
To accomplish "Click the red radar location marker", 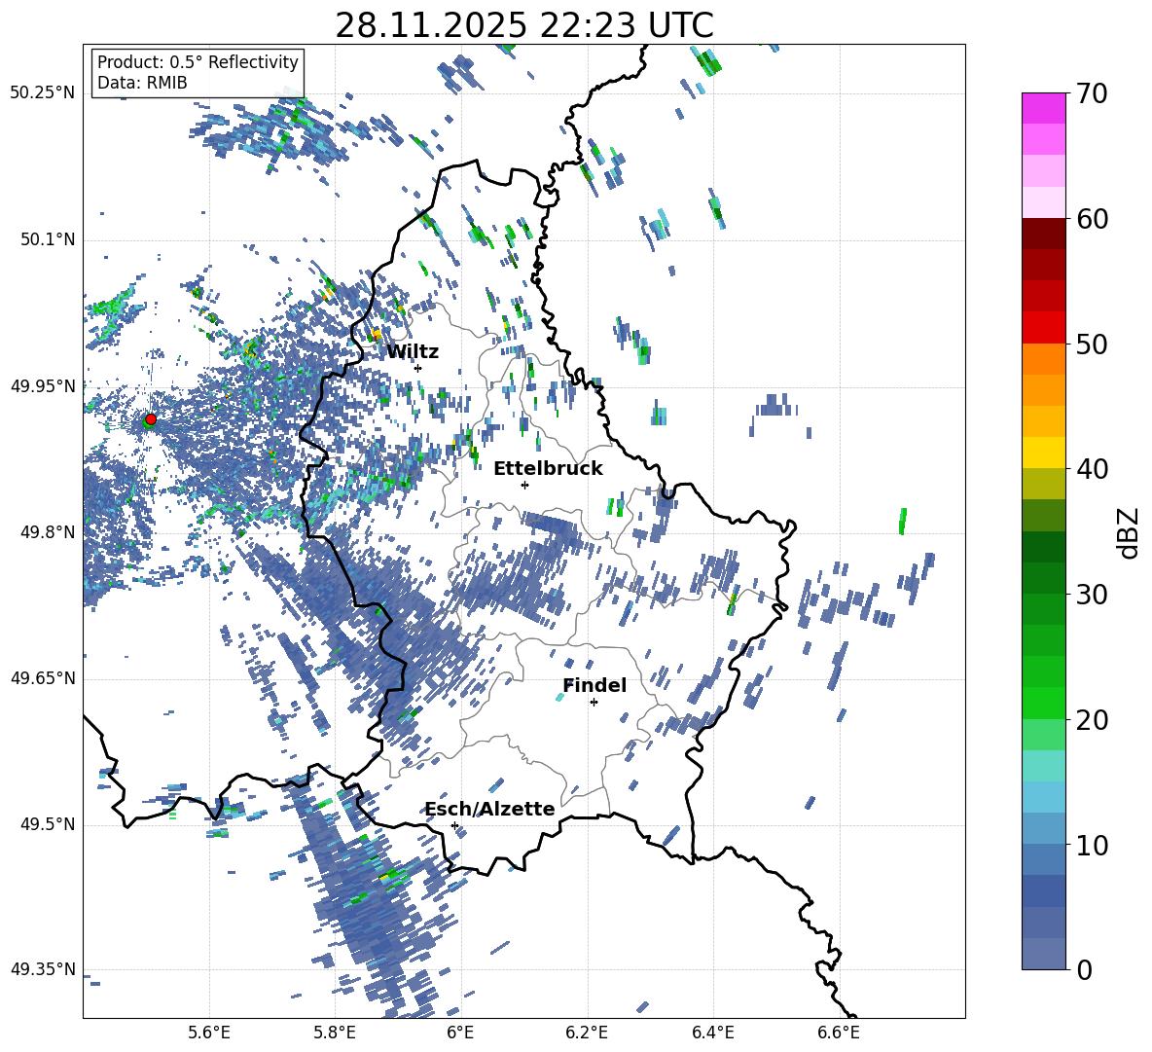I will coord(151,419).
